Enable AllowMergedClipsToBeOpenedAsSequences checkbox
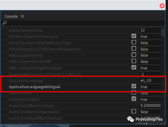Image resolution: width=168 pixels, height=127 pixels. [x=134, y=48]
